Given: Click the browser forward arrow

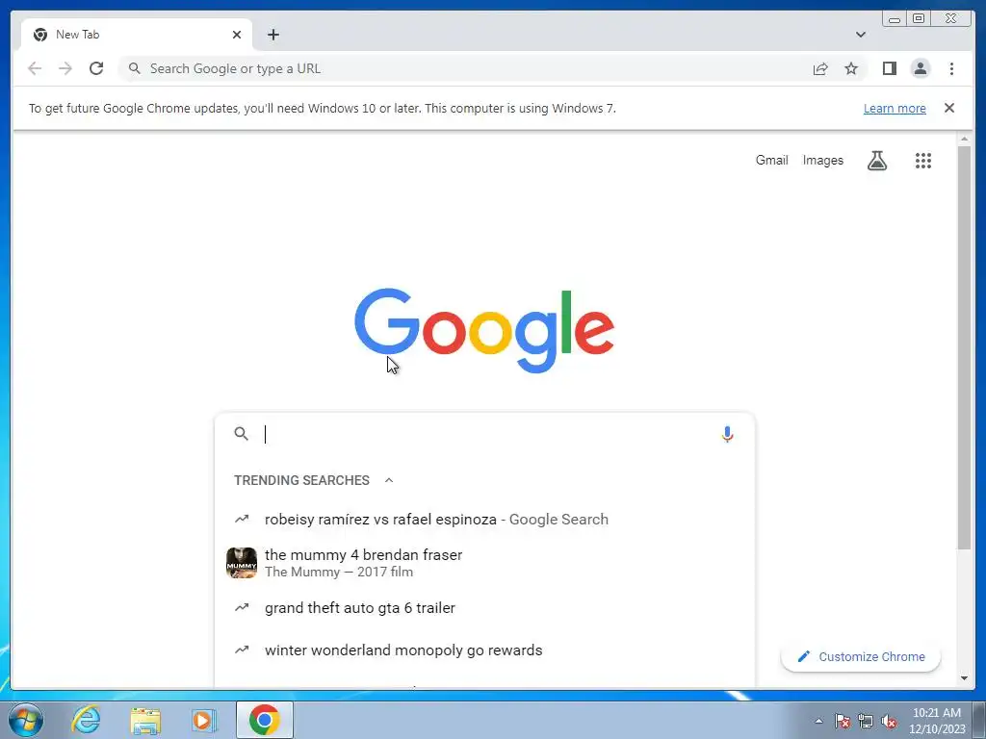Looking at the screenshot, I should [x=65, y=68].
